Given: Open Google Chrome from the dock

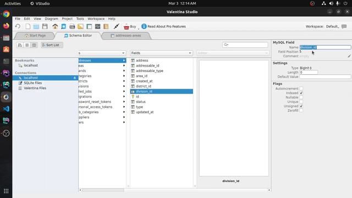Looking at the screenshot, I should click(6, 14).
